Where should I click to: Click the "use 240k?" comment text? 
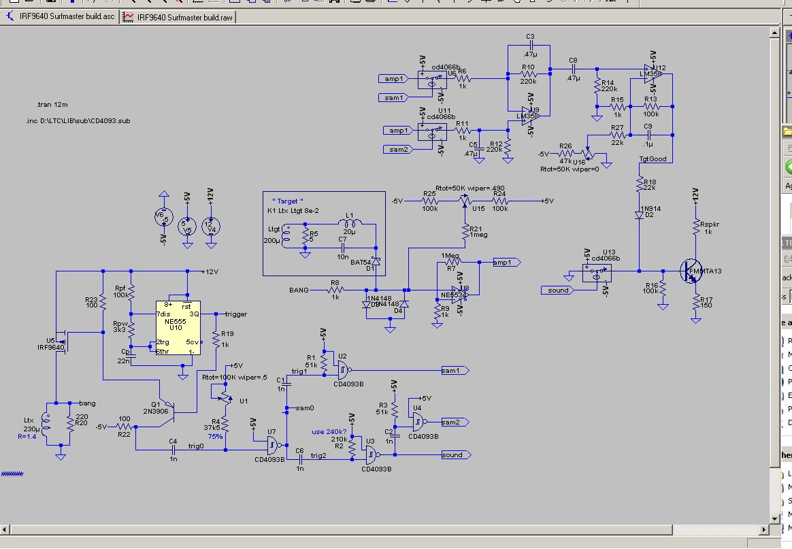pos(329,431)
